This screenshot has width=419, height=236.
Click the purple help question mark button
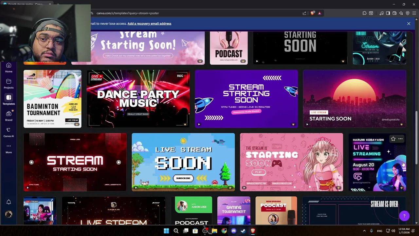(x=404, y=216)
